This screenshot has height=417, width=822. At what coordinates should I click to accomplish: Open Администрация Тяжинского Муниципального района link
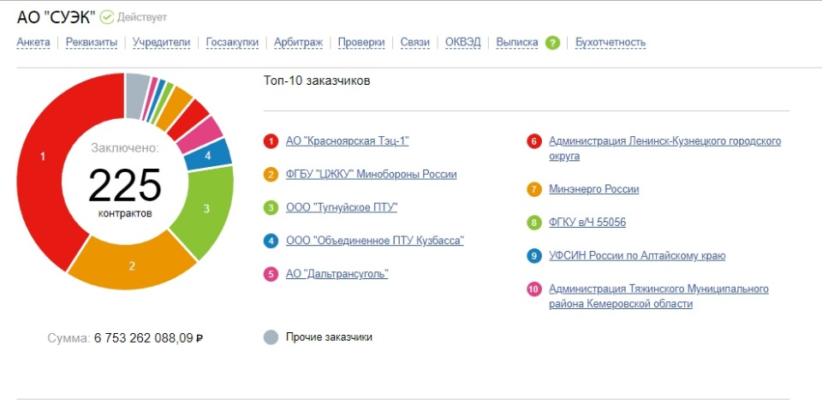point(659,296)
